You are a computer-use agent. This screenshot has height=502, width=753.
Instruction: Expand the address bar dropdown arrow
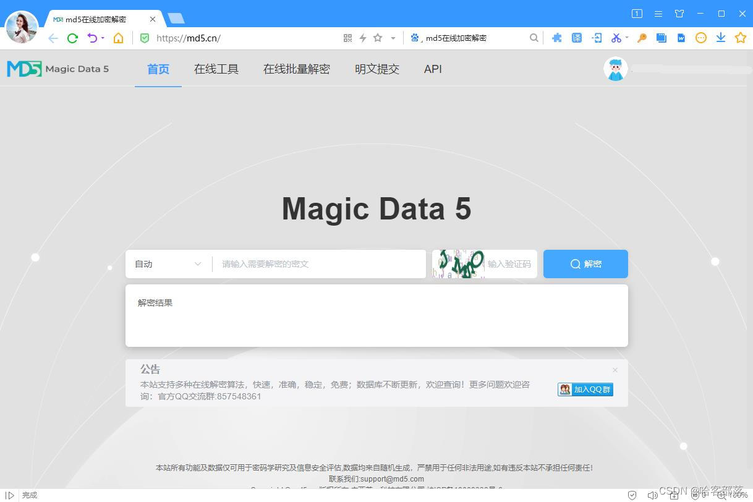pos(393,38)
